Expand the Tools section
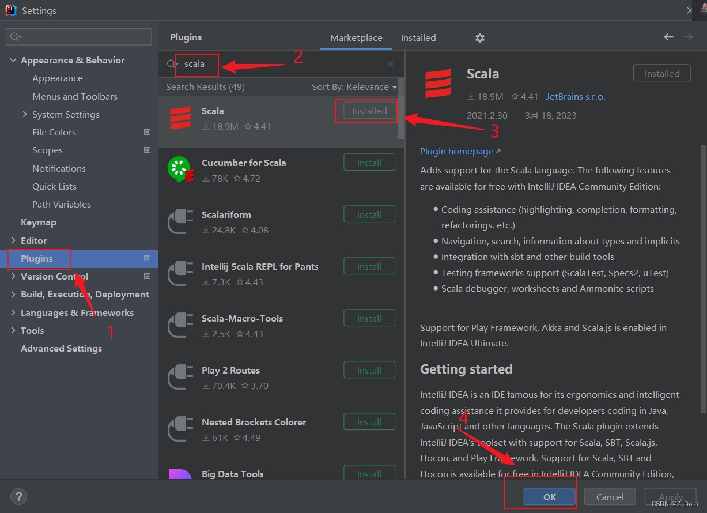707x513 pixels. pos(13,330)
